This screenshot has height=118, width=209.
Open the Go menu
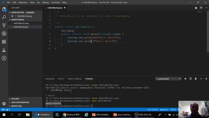pos(39,2)
